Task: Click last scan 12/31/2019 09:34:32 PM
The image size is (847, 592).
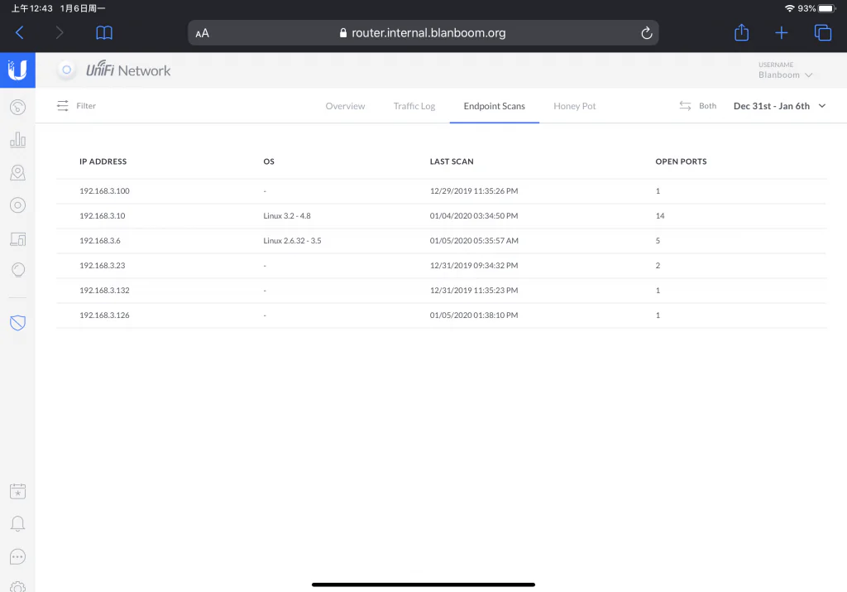Action: click(x=474, y=266)
